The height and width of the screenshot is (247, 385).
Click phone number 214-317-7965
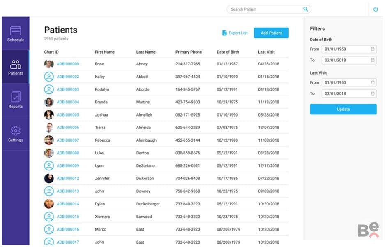(x=188, y=64)
